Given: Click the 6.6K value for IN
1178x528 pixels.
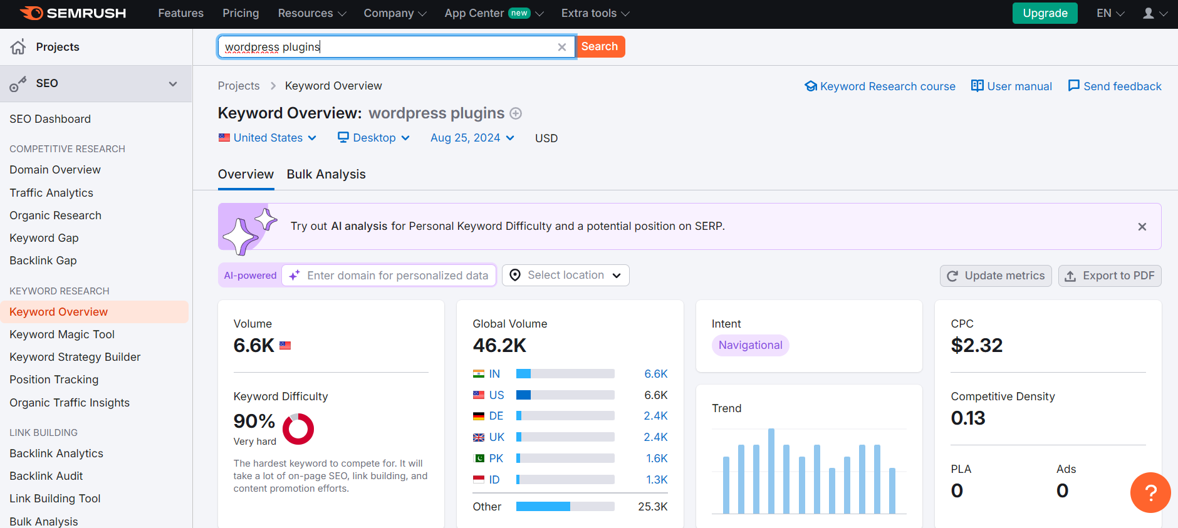Looking at the screenshot, I should (x=656, y=374).
